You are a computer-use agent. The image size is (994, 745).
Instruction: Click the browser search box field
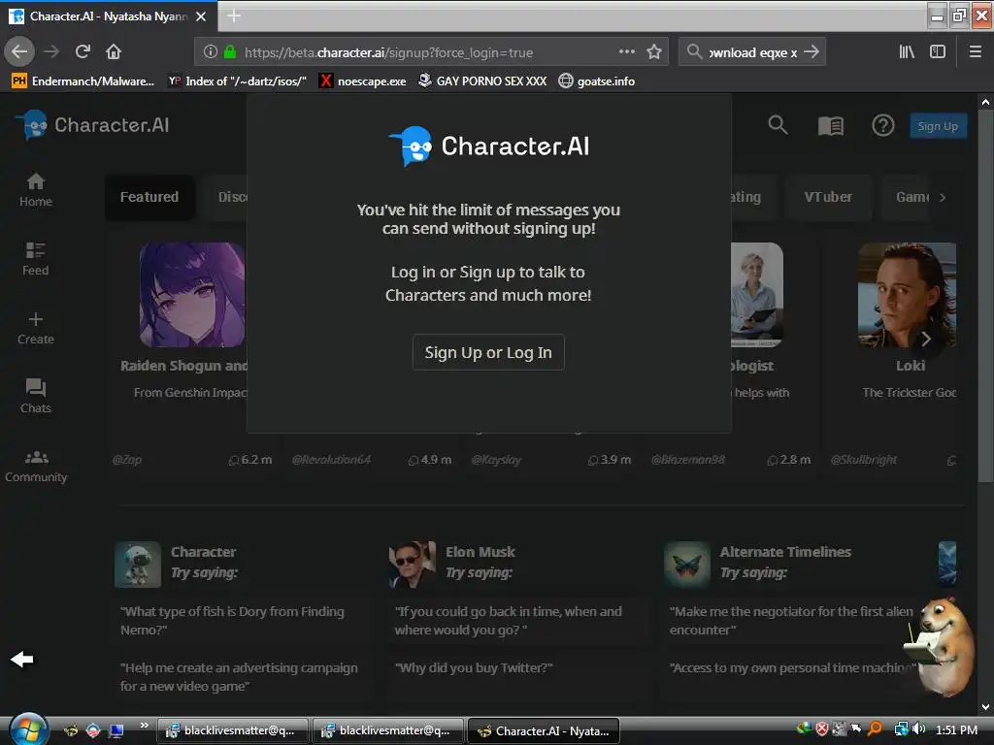[752, 52]
